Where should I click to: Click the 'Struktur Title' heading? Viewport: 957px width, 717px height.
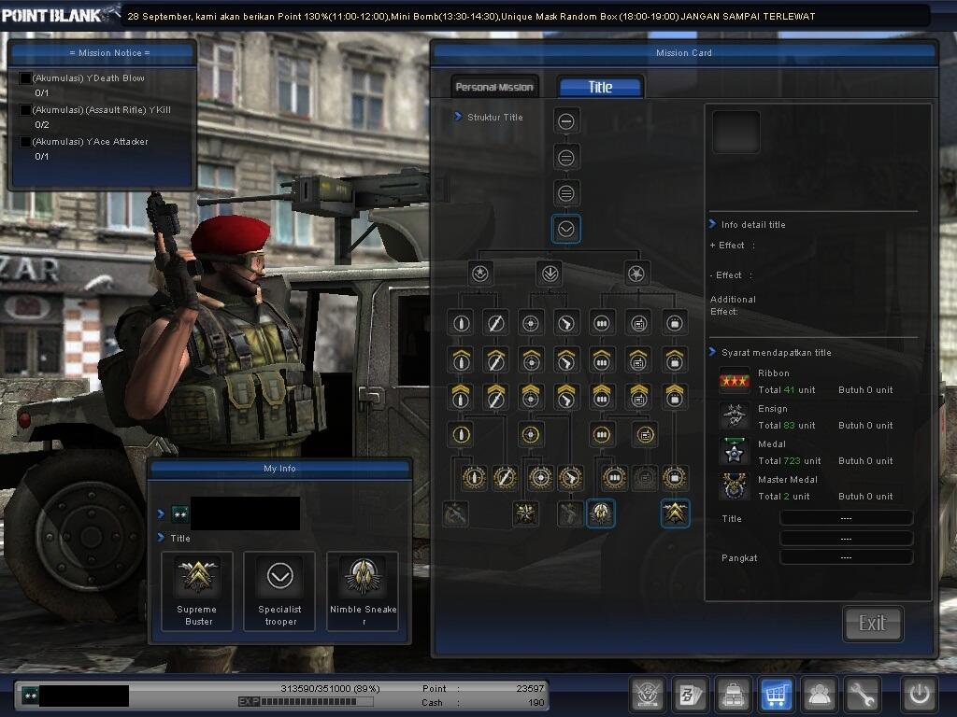pyautogui.click(x=495, y=117)
